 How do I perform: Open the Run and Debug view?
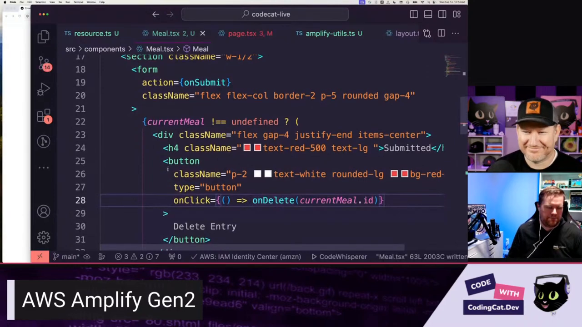pyautogui.click(x=44, y=89)
